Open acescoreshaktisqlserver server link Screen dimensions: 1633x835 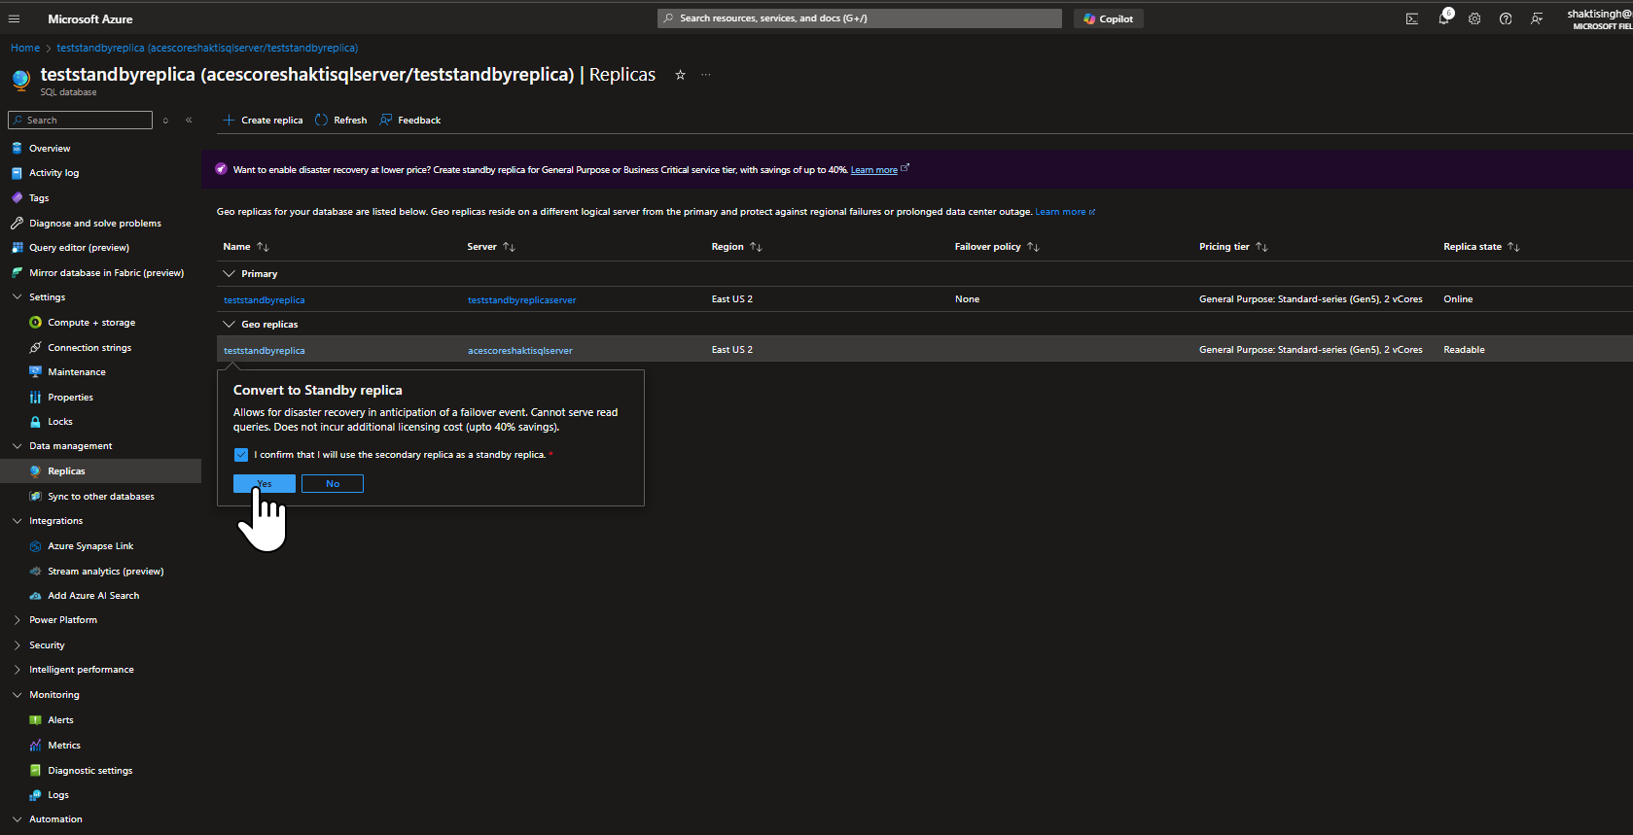[x=520, y=351]
